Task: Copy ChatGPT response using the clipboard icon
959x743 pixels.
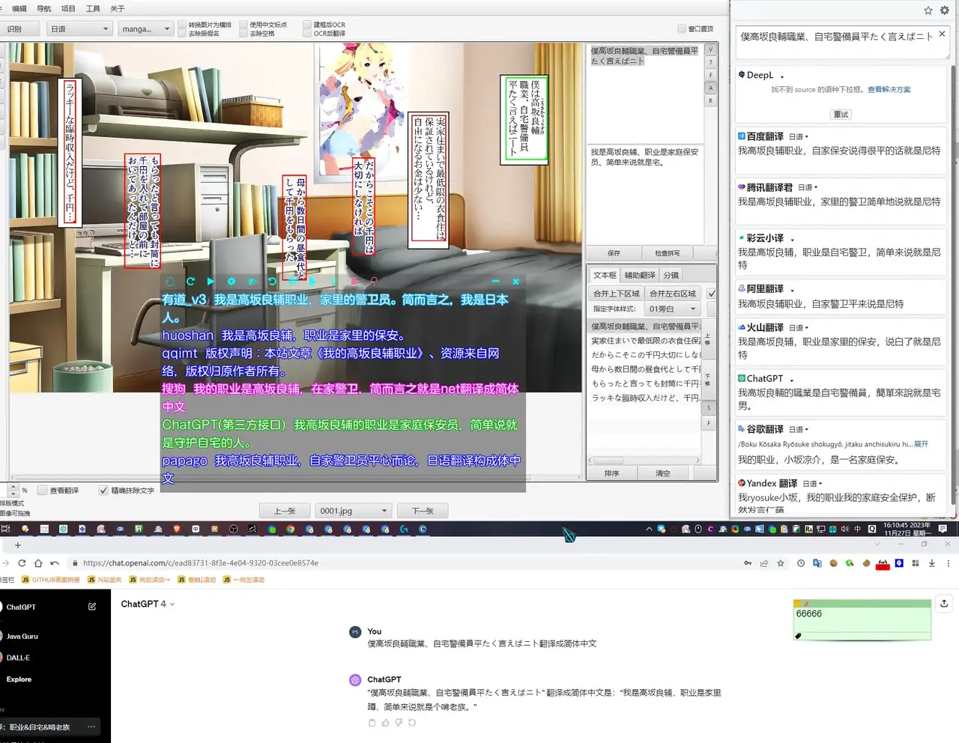Action: coord(372,723)
